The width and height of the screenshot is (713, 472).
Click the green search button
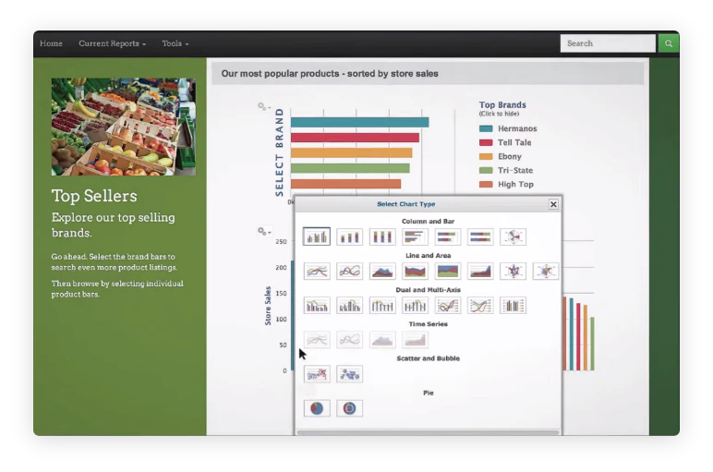[x=669, y=43]
